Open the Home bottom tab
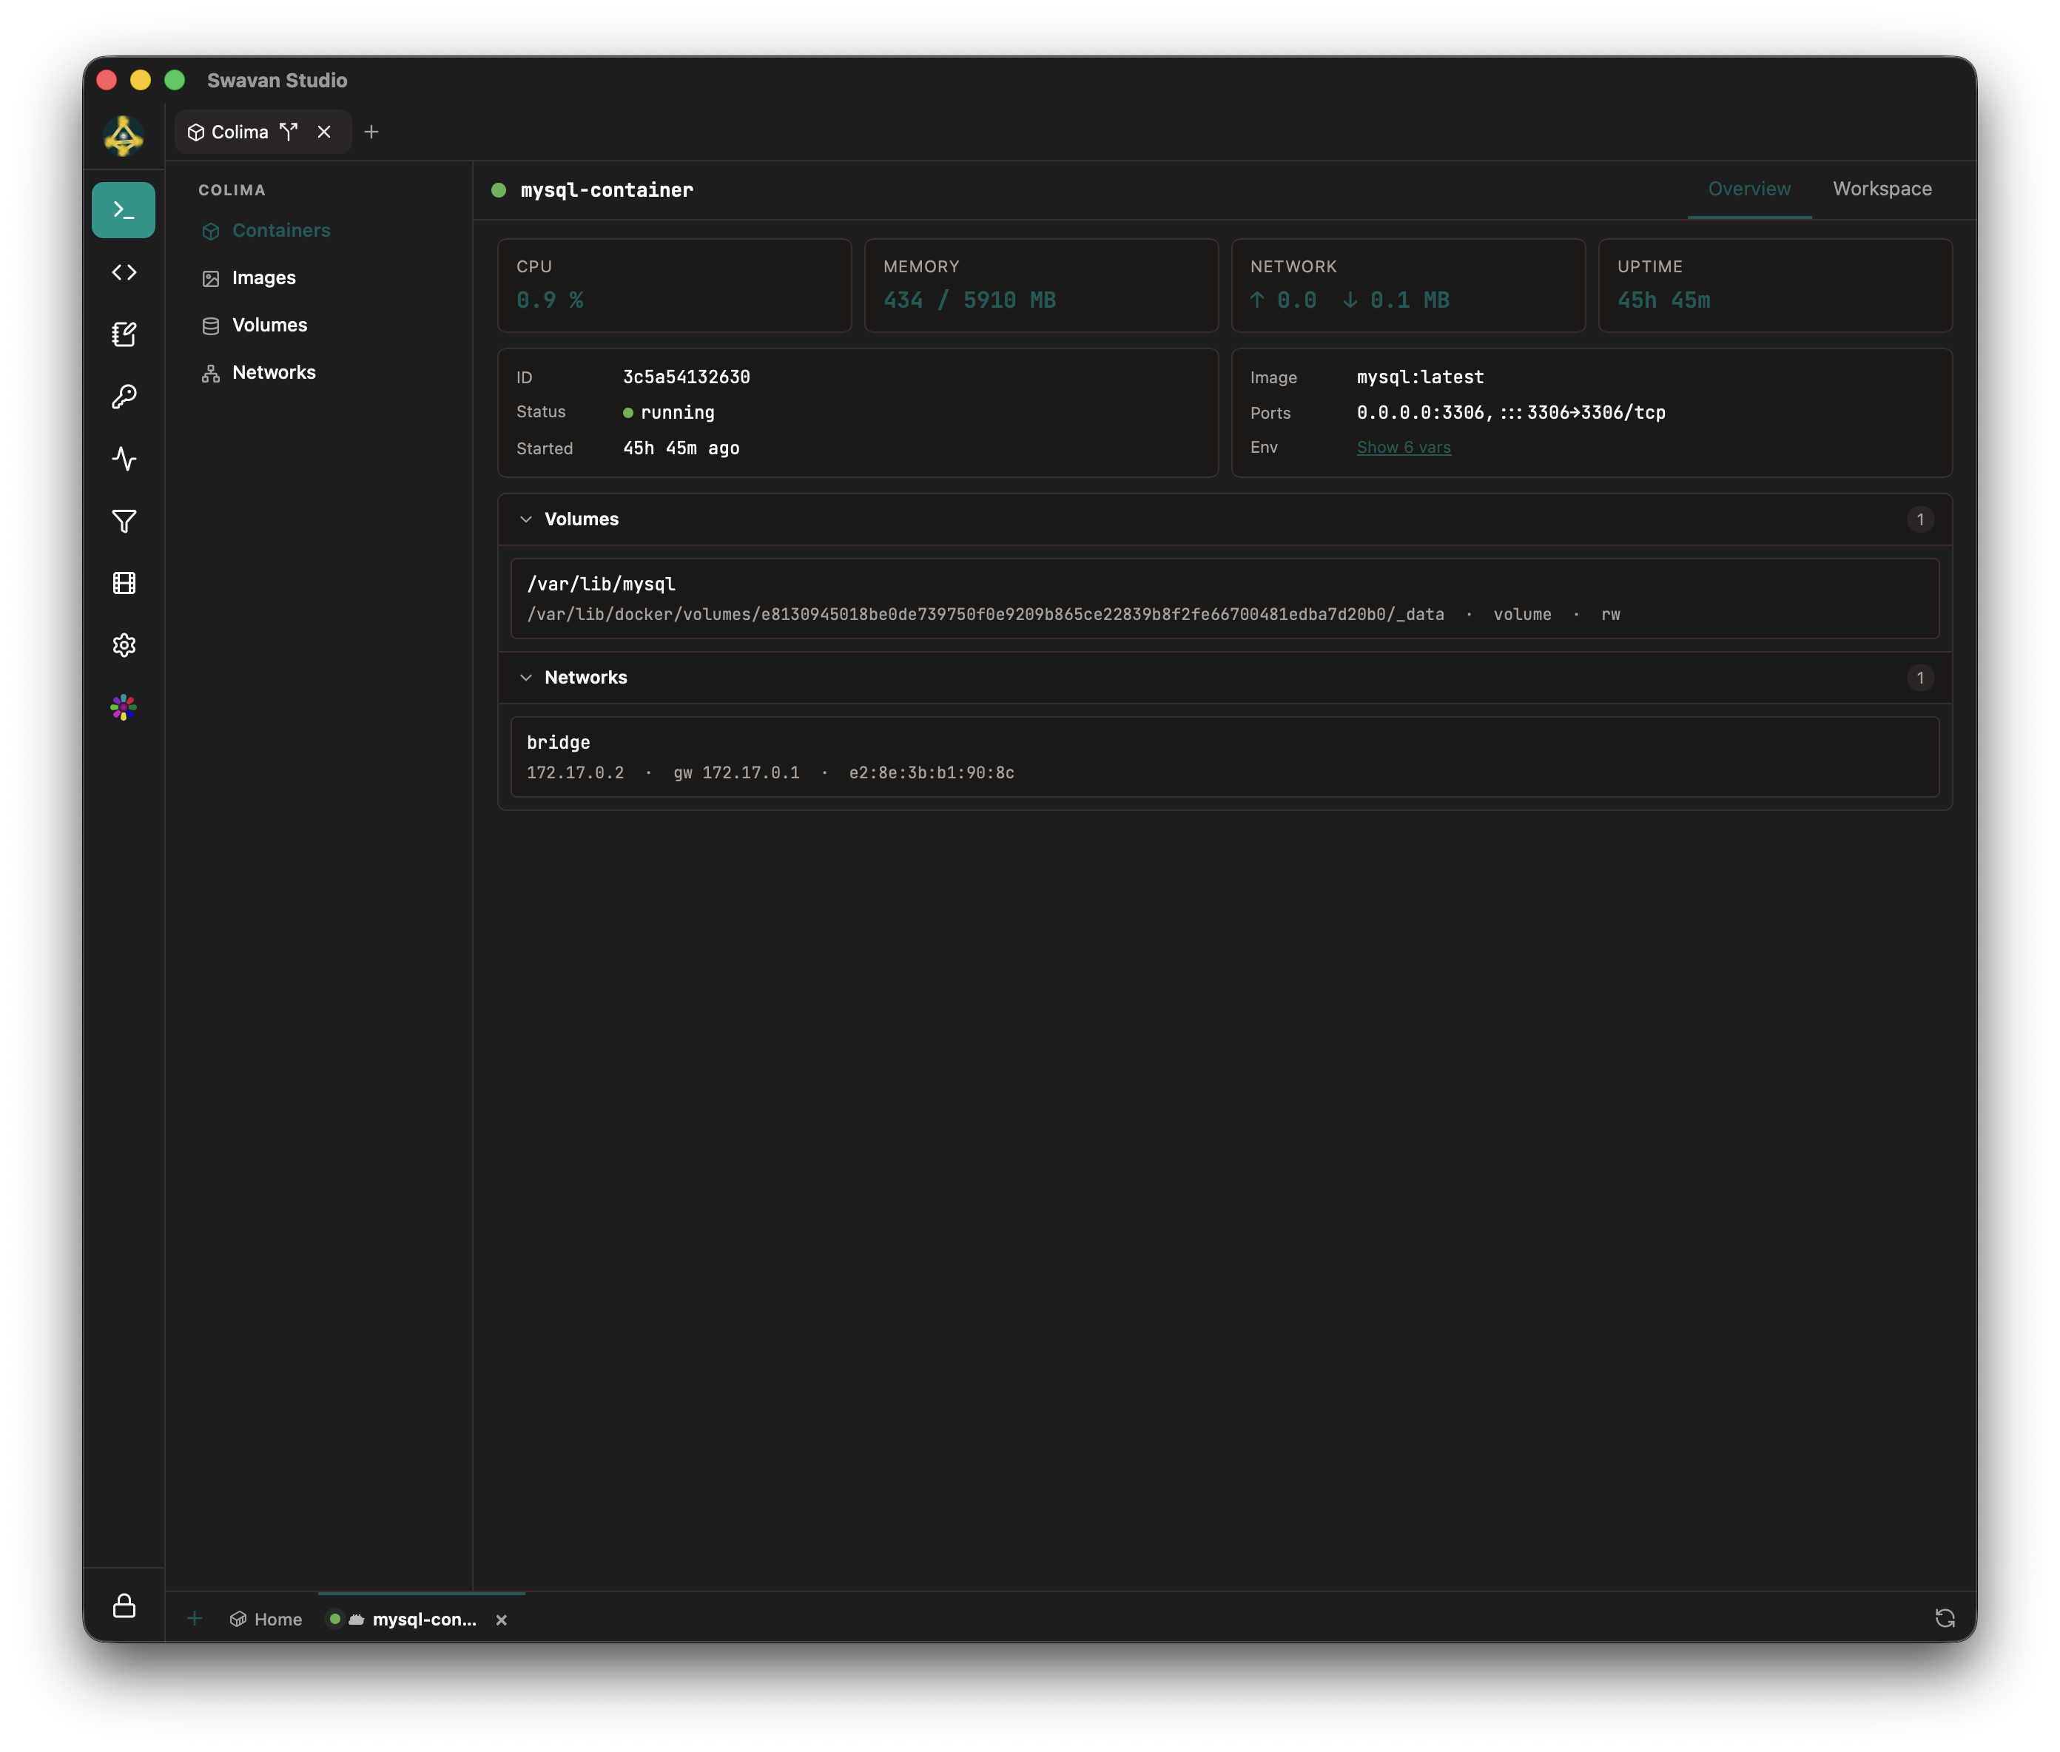The width and height of the screenshot is (2060, 1752). click(266, 1619)
